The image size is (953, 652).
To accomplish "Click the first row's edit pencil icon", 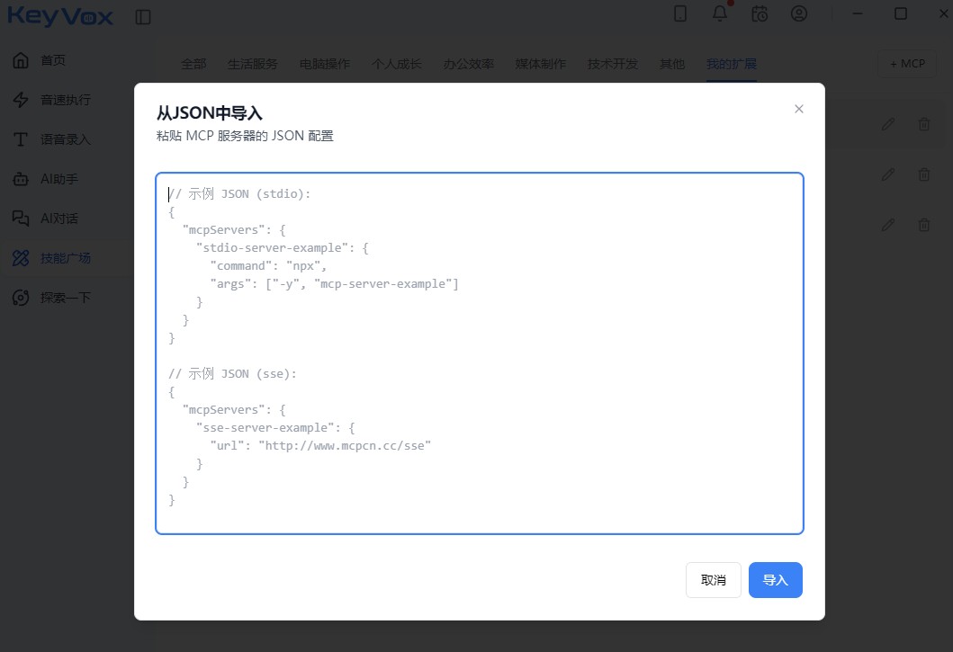I will pyautogui.click(x=888, y=124).
